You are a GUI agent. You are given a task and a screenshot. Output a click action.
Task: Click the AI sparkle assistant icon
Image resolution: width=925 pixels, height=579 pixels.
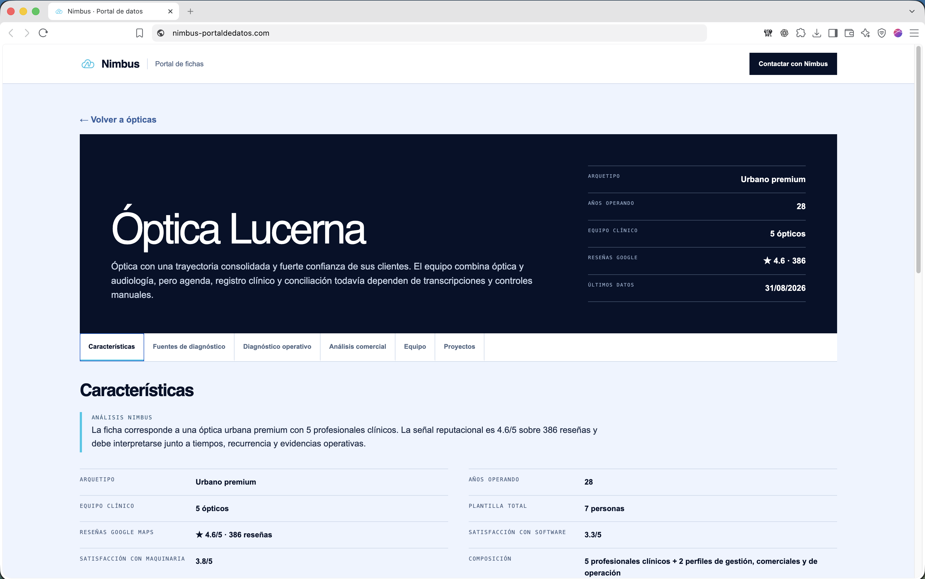coord(865,33)
